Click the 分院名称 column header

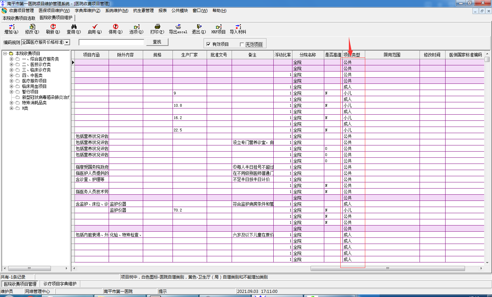point(308,55)
